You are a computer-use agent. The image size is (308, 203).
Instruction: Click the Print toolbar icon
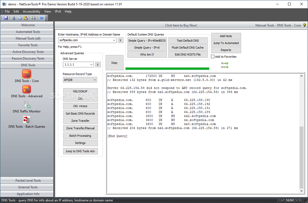(x=34, y=18)
